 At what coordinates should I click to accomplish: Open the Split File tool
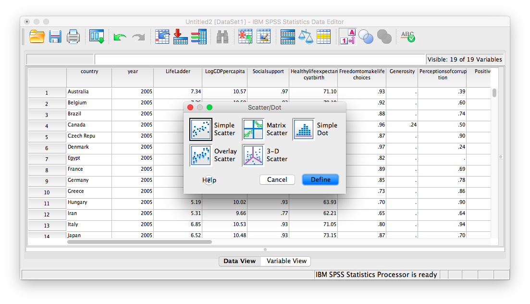(x=288, y=37)
